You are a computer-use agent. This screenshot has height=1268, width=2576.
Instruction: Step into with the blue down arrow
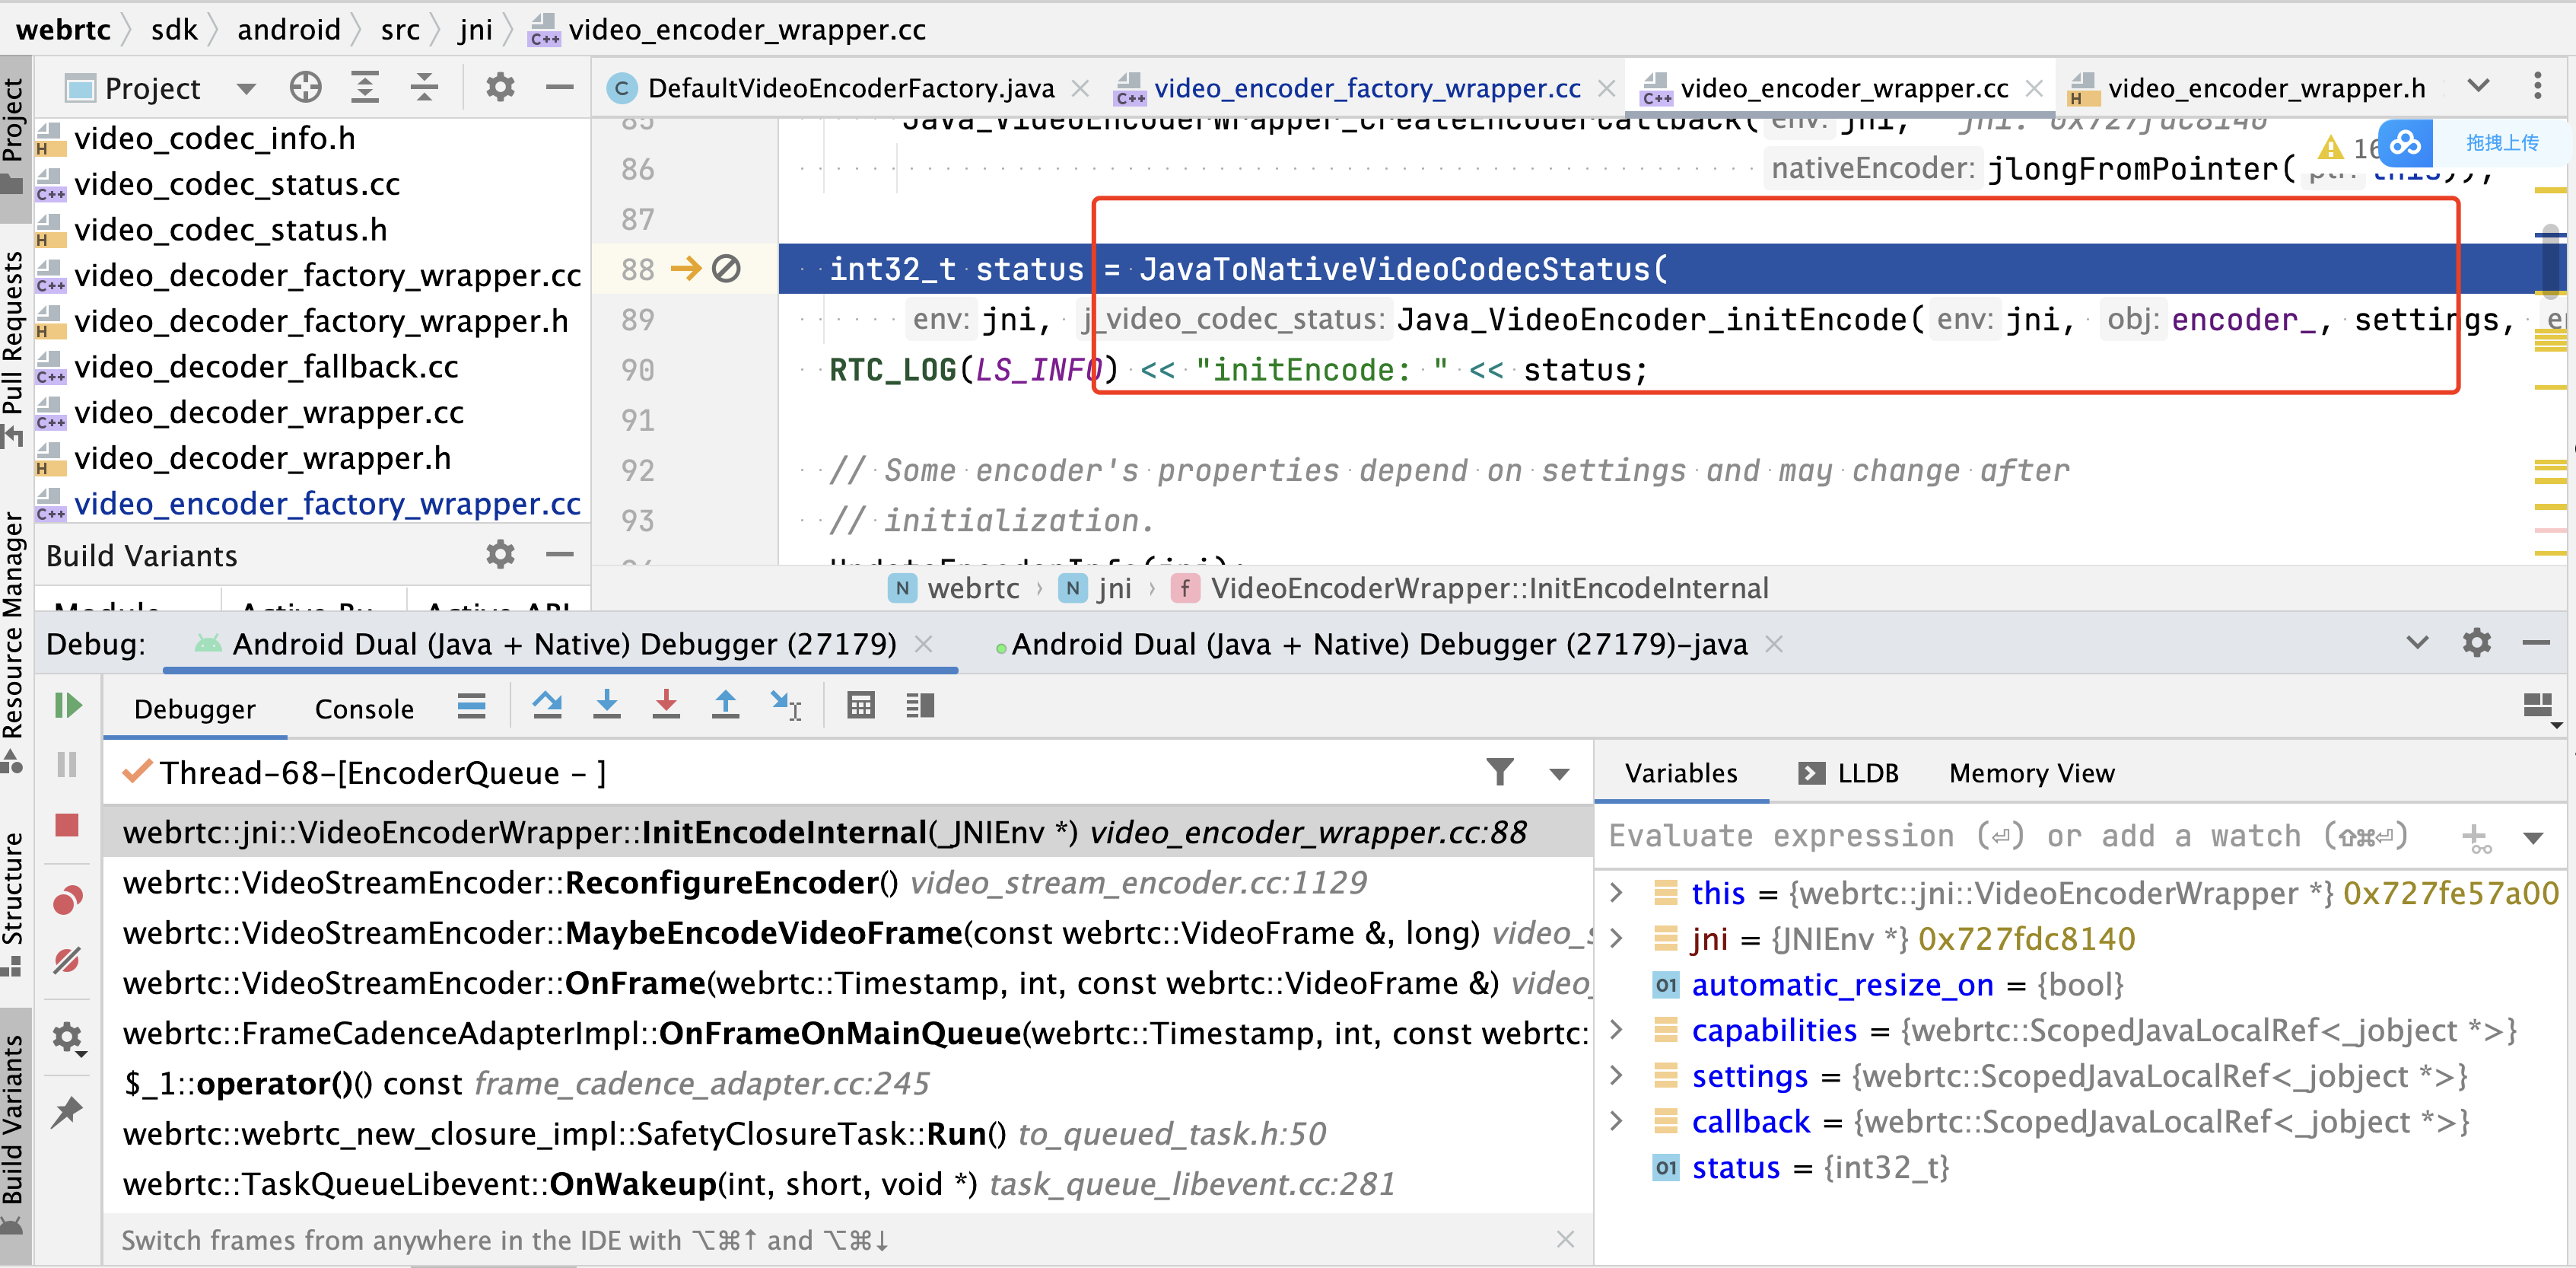[607, 706]
